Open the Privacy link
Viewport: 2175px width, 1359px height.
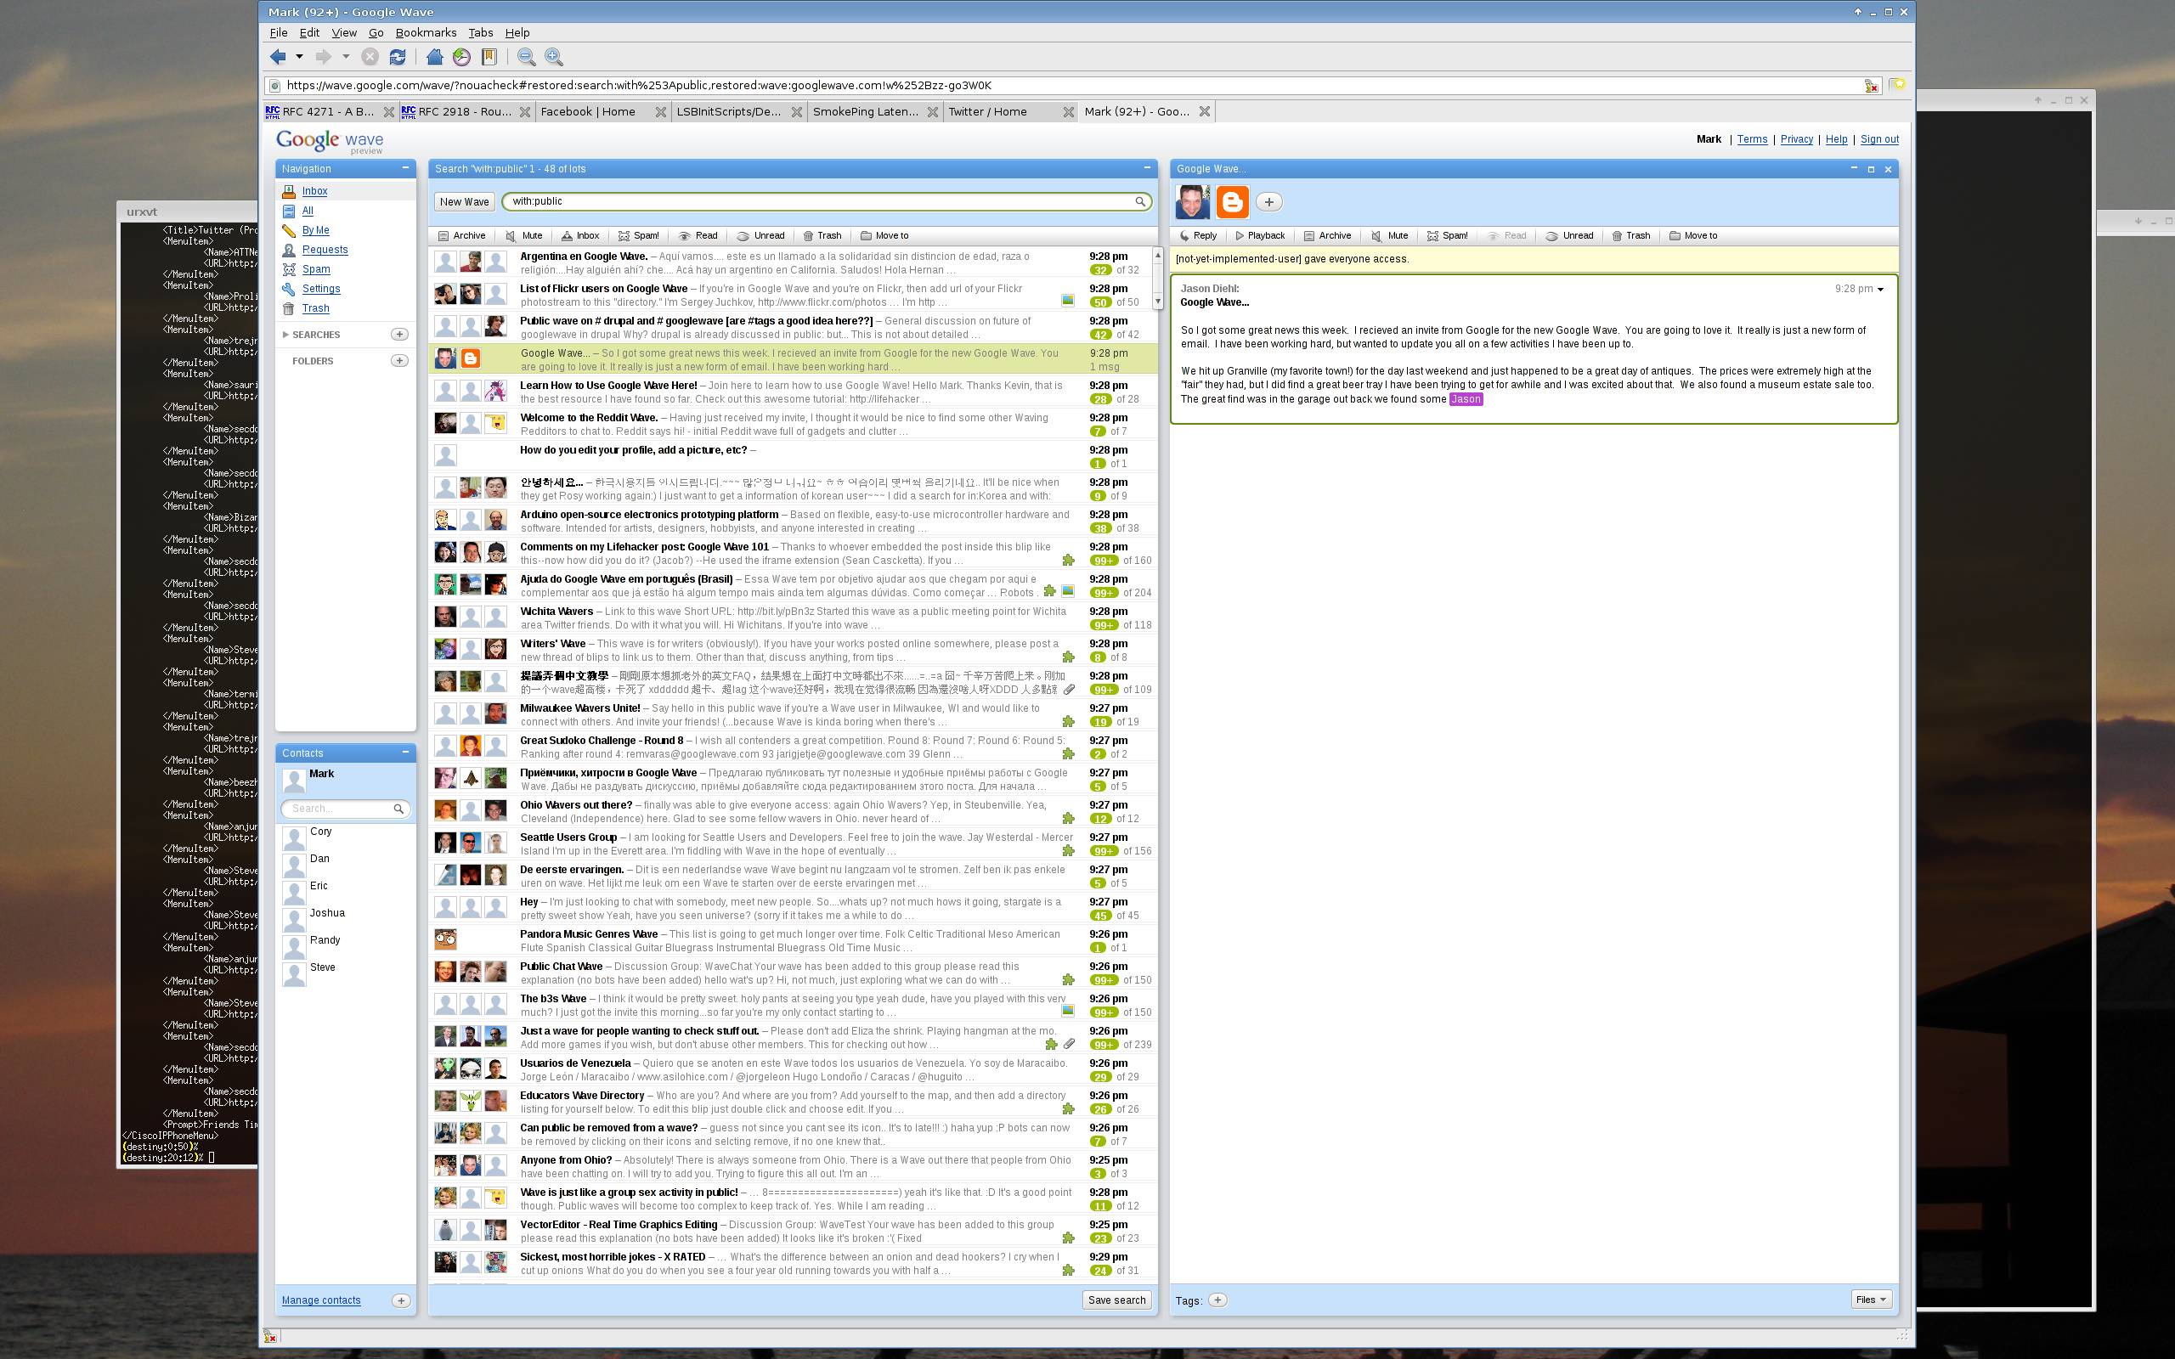(x=1797, y=139)
